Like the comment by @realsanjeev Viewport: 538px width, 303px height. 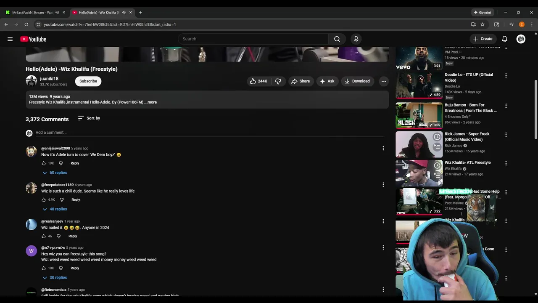click(x=43, y=236)
